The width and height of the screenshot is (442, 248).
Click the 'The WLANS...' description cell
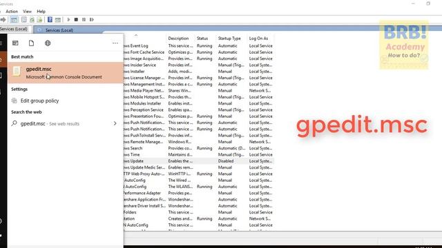(180, 187)
